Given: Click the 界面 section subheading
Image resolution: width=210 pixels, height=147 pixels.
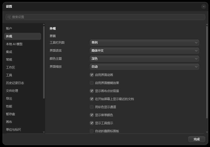Looking at the screenshot, I should 53,36.
